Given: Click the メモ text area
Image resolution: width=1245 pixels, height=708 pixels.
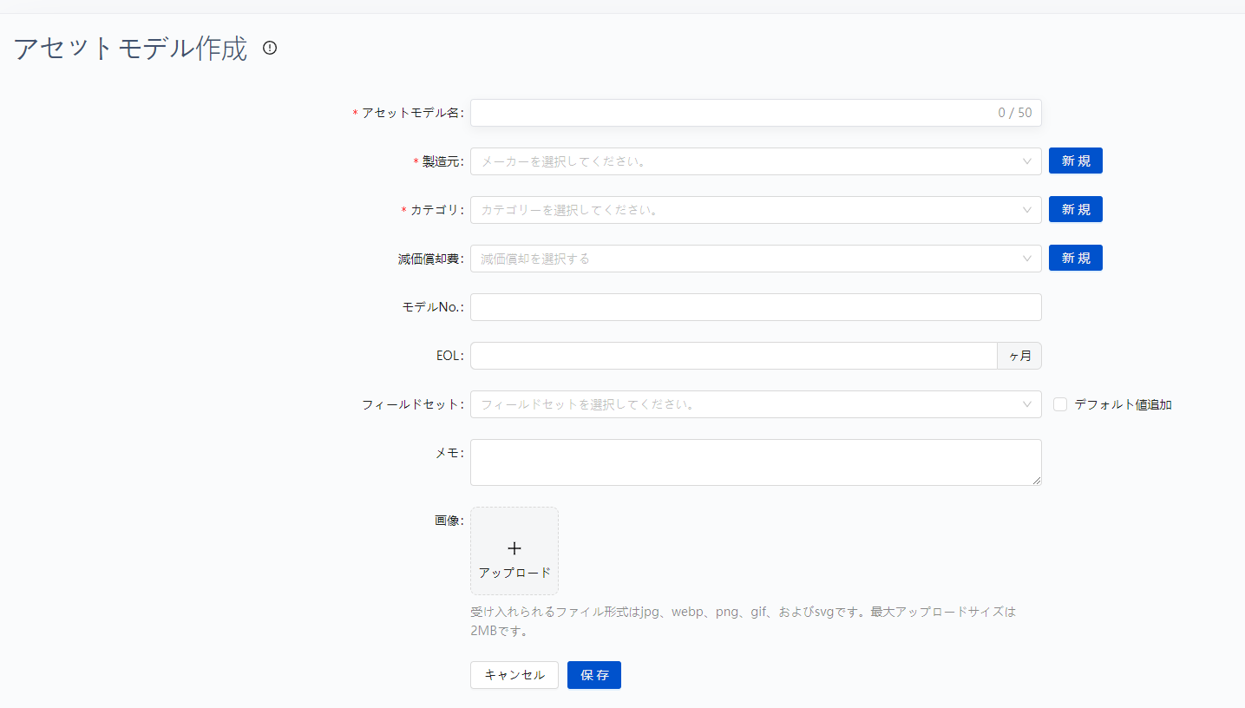Looking at the screenshot, I should click(755, 462).
